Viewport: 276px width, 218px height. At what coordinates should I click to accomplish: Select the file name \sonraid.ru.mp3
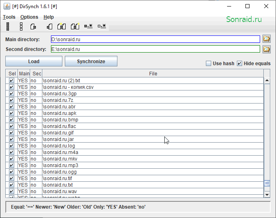[x=60, y=165]
